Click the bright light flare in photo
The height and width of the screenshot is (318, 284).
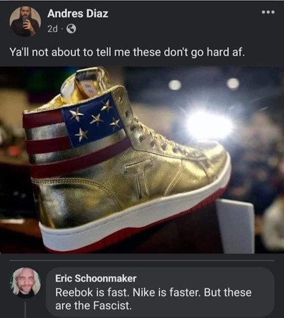pos(209,126)
